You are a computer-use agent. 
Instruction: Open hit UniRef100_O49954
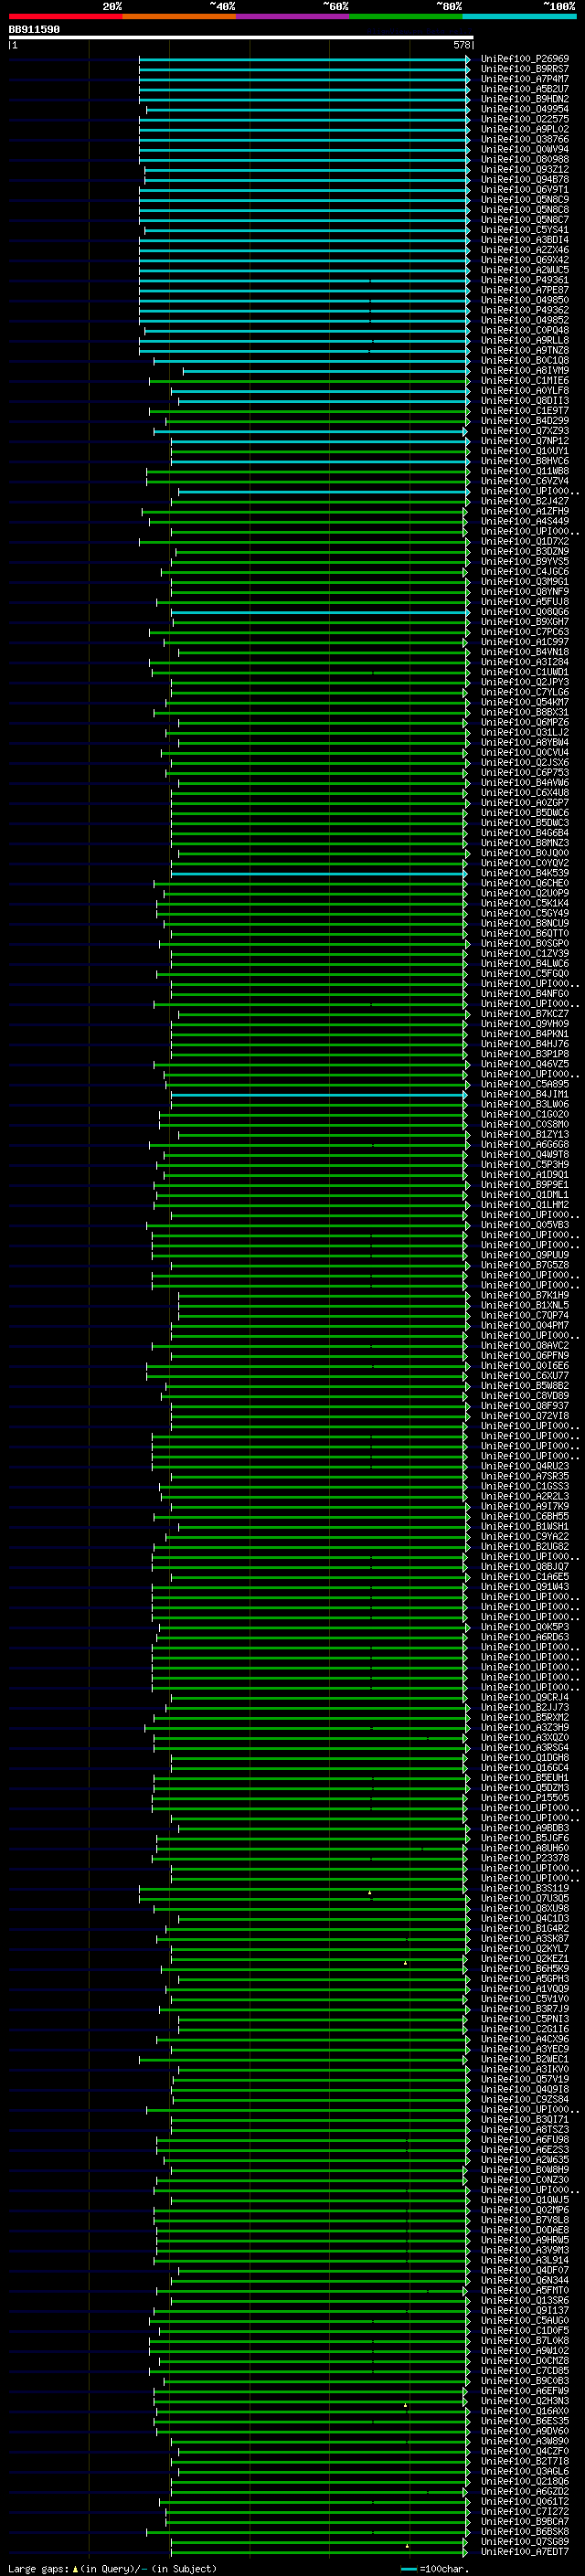pos(525,109)
